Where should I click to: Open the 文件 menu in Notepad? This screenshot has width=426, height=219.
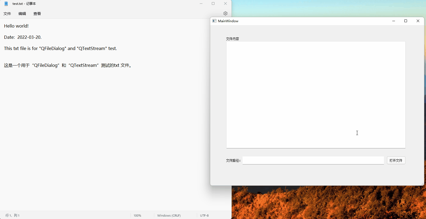[7, 14]
